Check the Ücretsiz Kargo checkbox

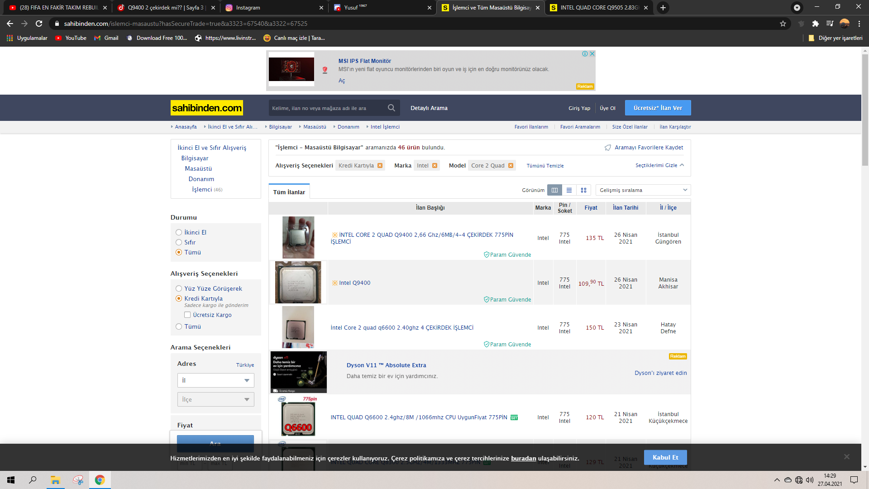187,315
